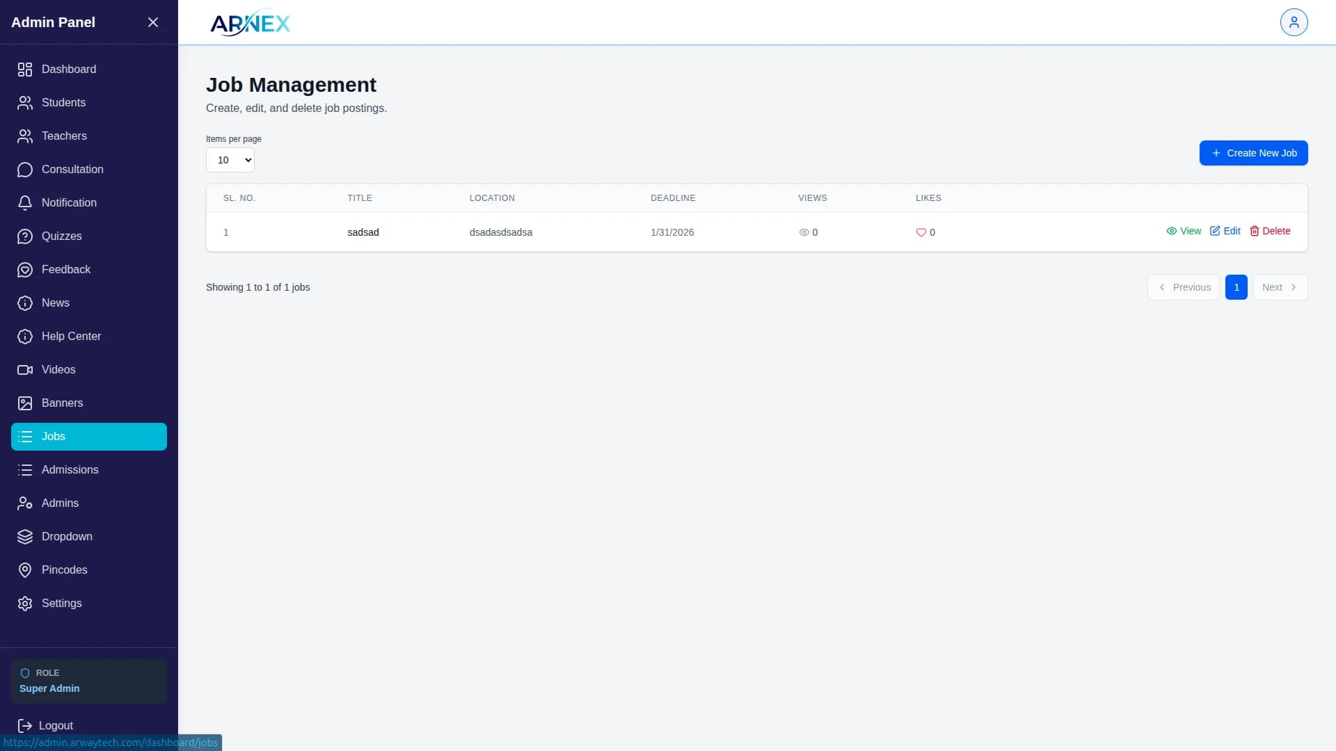
Task: Delete the sadsad job row
Action: 1270,231
